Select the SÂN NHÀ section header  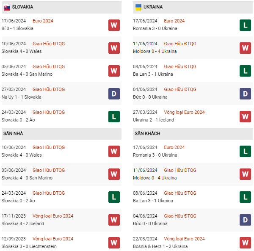pyautogui.click(x=61, y=134)
